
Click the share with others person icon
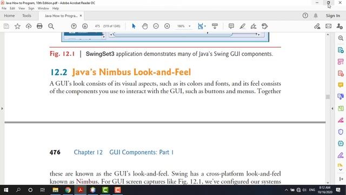(340, 26)
